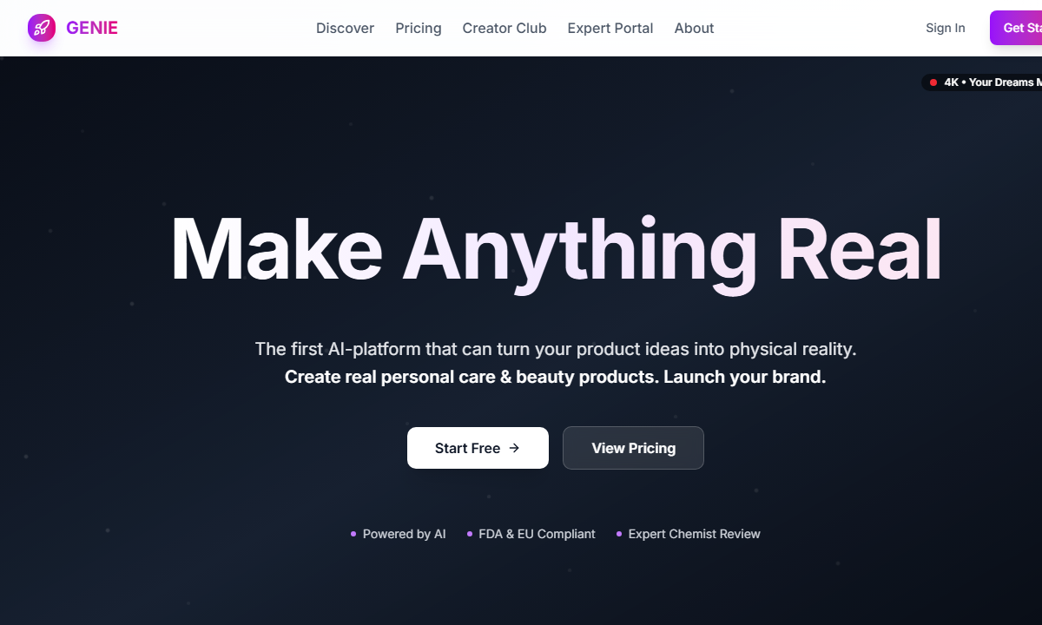Click the Expert Chemist Review label
Viewport: 1042px width, 625px height.
click(x=694, y=534)
